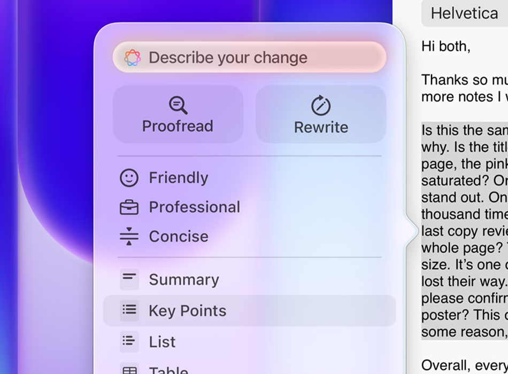The width and height of the screenshot is (508, 374).
Task: Click the Summary paragraph icon
Action: 129,279
